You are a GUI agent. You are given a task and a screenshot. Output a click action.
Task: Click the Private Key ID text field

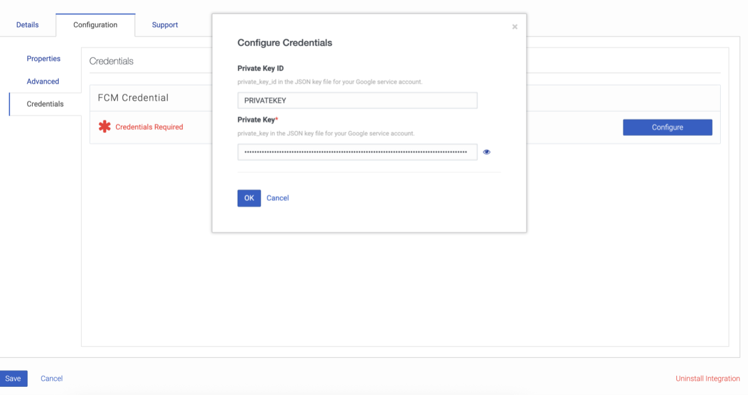[357, 101]
